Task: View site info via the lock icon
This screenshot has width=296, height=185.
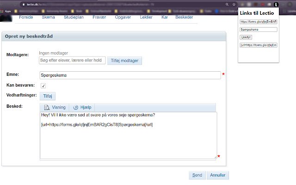Action: tap(24, 4)
